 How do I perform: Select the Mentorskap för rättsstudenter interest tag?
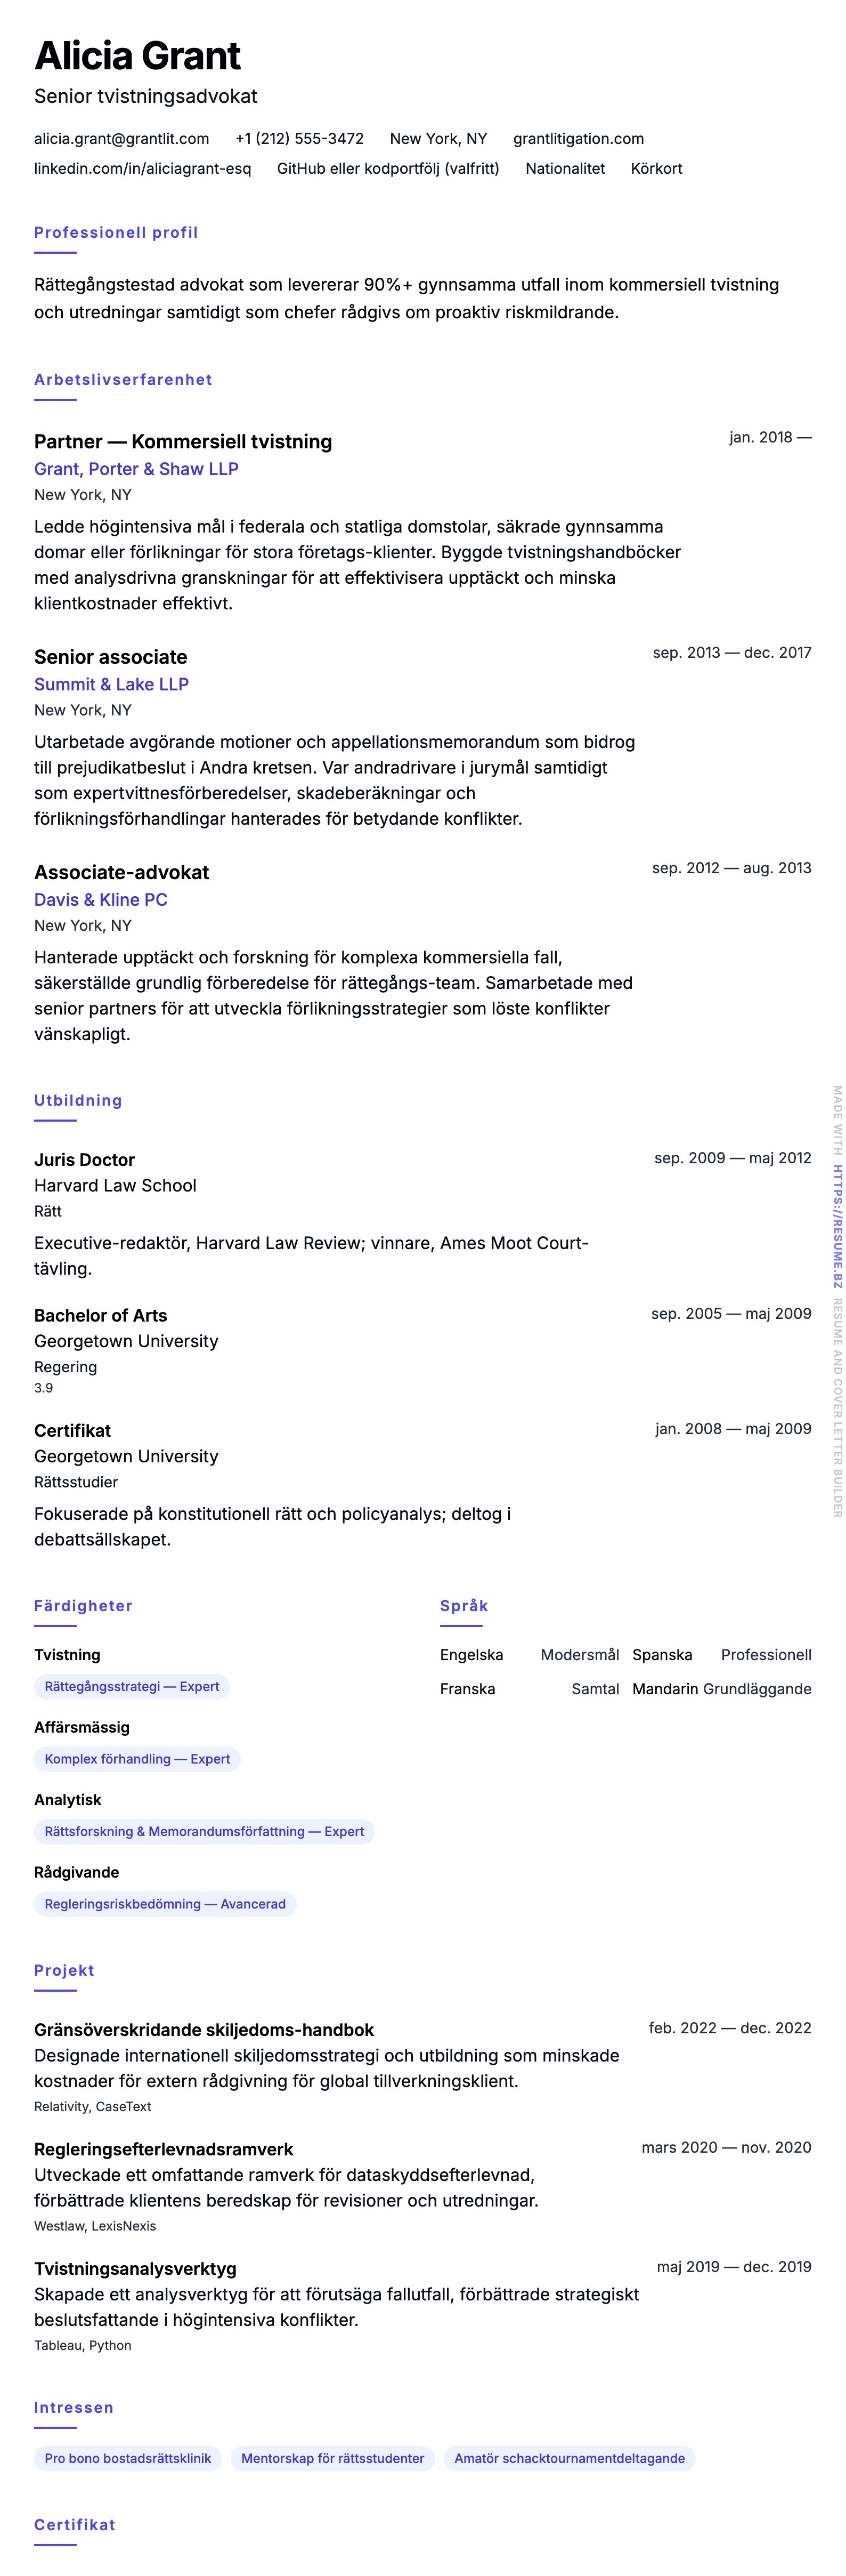click(x=332, y=2459)
